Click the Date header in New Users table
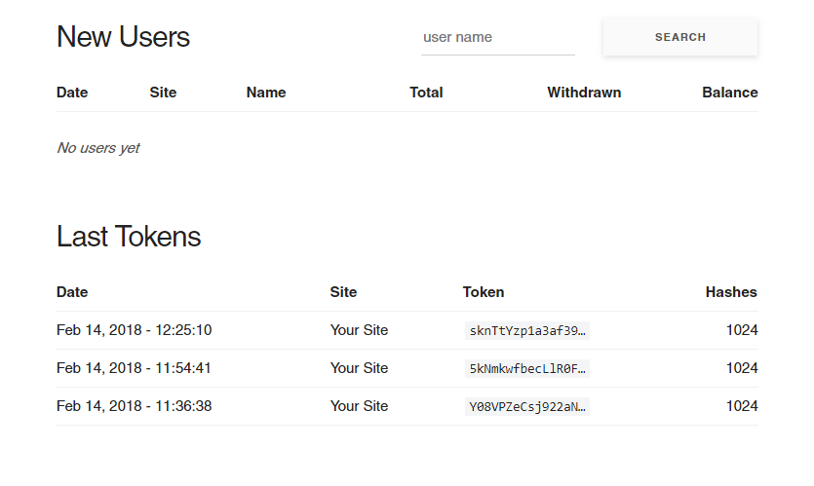This screenshot has height=486, width=814. tap(72, 93)
